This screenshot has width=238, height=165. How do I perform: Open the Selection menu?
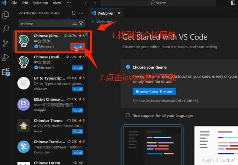40,3
